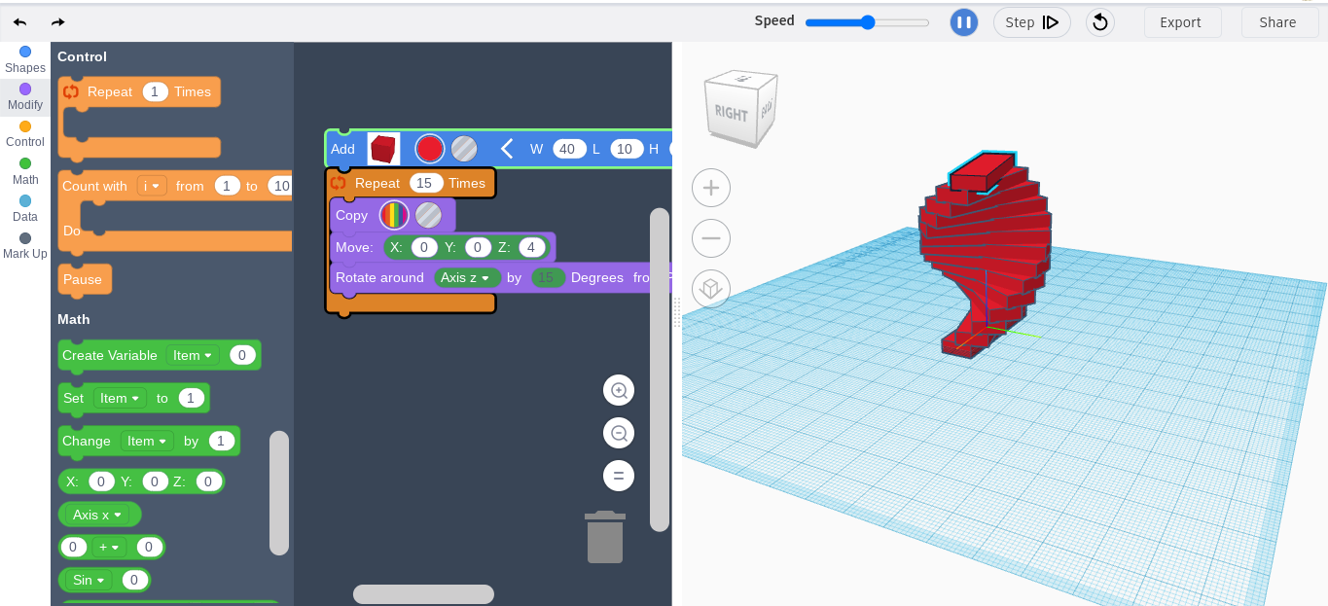Click red box shape icon in Add block

point(383,149)
